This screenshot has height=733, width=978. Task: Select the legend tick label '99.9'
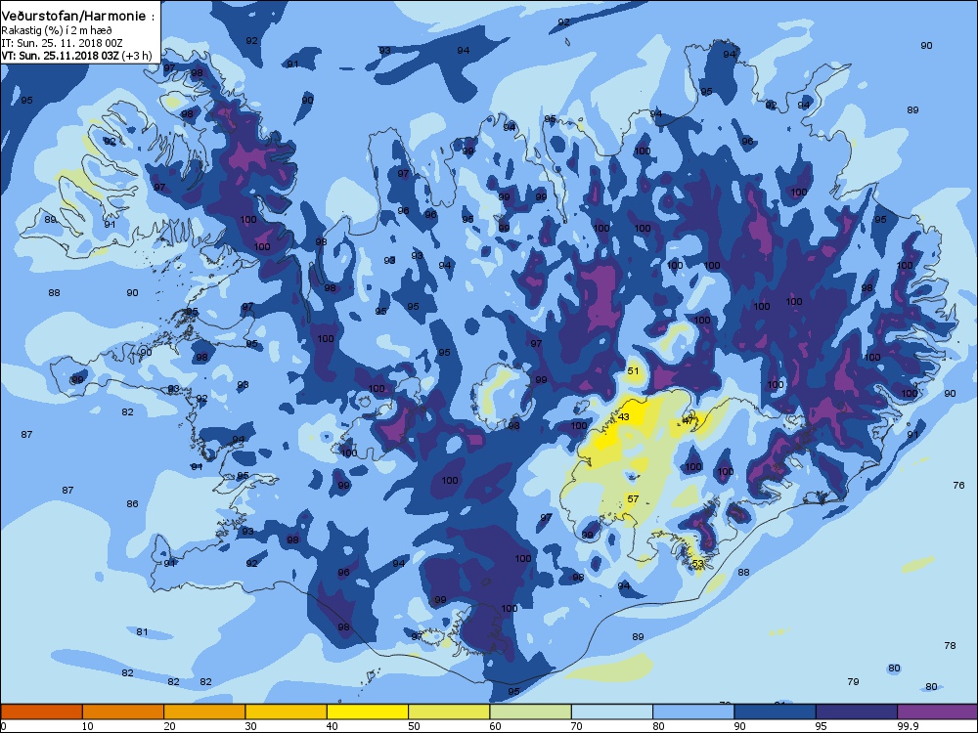[x=908, y=726]
